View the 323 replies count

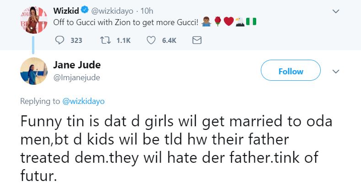[x=76, y=40]
